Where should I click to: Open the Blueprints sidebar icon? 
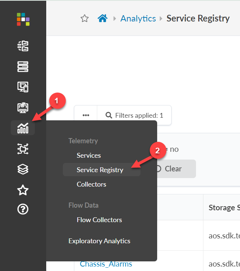[x=23, y=46]
